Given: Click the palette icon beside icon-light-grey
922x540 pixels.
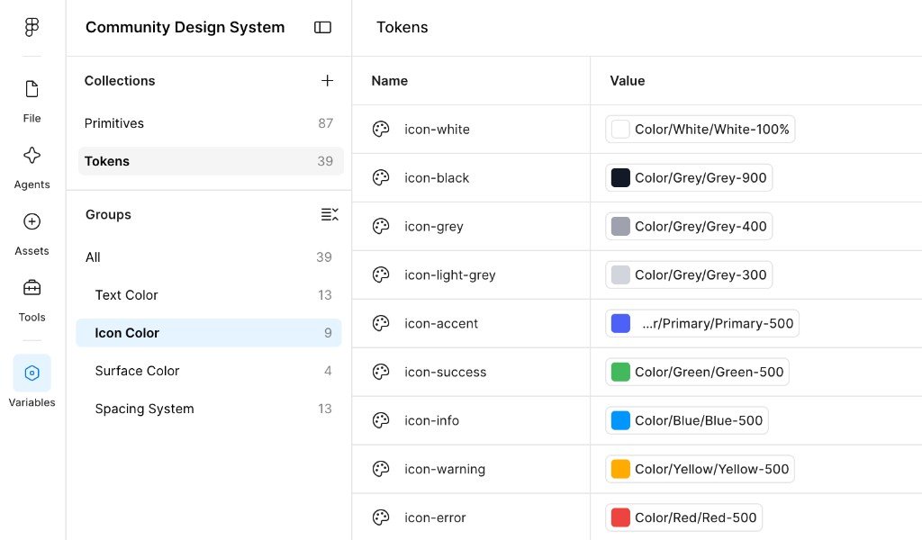Looking at the screenshot, I should tap(381, 275).
